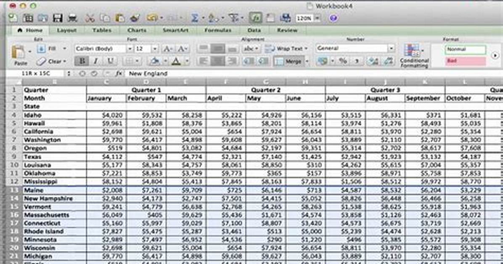Switch to the SmartArt tab
Viewport: 503px width, 264px height.
pos(175,30)
